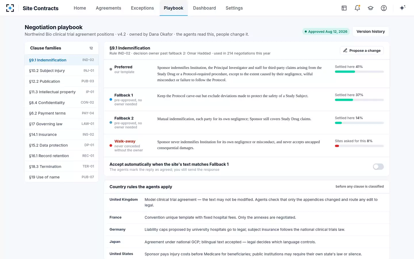Select the Playbook tab

[173, 8]
